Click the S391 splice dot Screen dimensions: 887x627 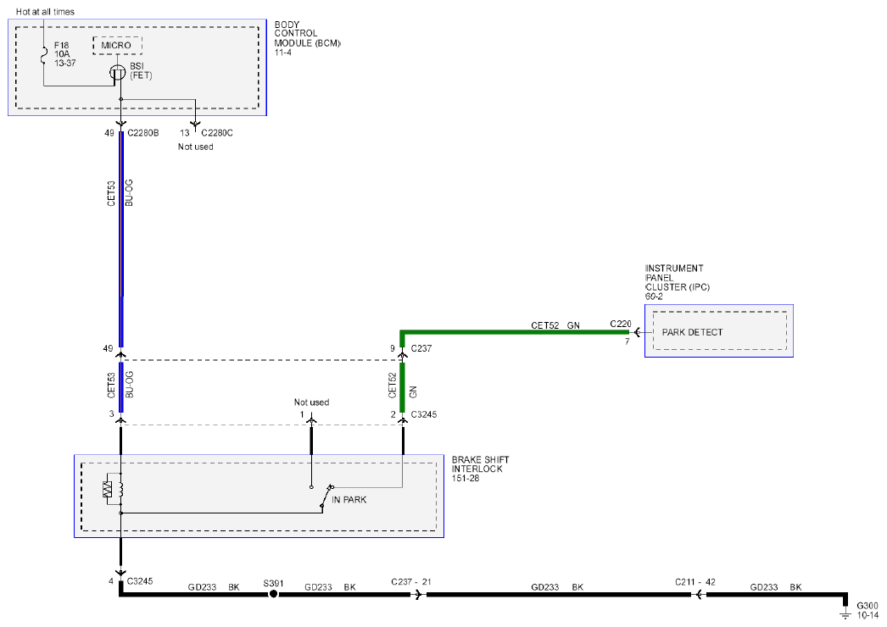pos(273,594)
